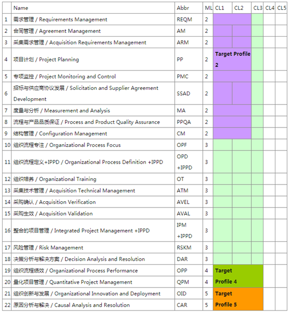Select the CM abbreviation cell
This screenshot has height=312, width=289.
189,133
